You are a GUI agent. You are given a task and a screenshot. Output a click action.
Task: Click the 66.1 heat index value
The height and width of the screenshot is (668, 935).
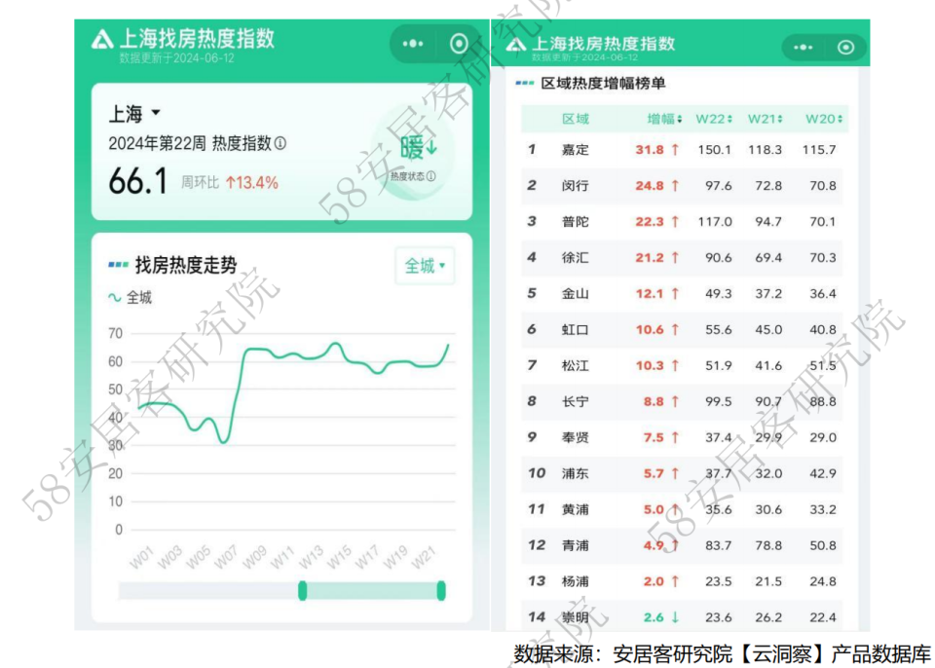137,181
